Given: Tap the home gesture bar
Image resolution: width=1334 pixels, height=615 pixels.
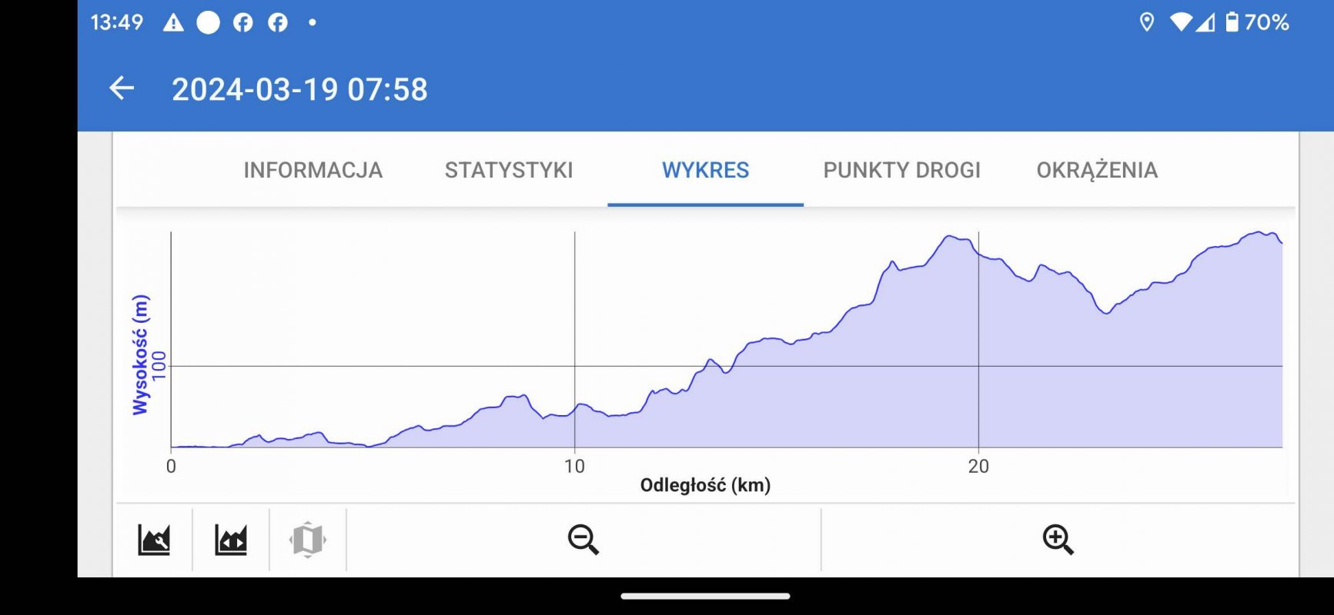Looking at the screenshot, I should pos(705,596).
